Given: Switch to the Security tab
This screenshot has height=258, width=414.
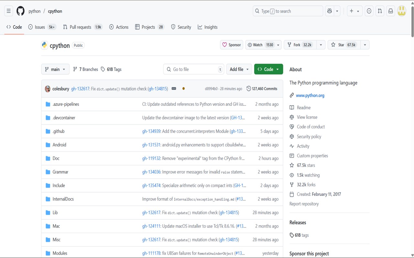Looking at the screenshot, I should point(181,27).
